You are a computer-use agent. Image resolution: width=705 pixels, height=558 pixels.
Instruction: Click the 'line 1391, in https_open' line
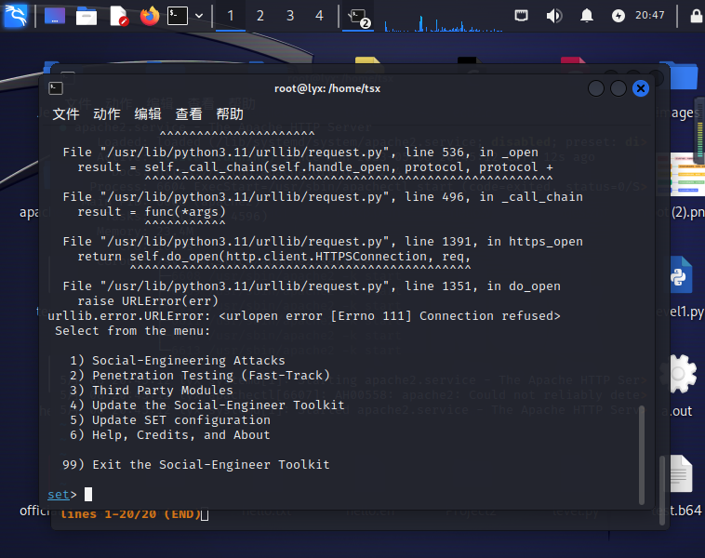(323, 242)
